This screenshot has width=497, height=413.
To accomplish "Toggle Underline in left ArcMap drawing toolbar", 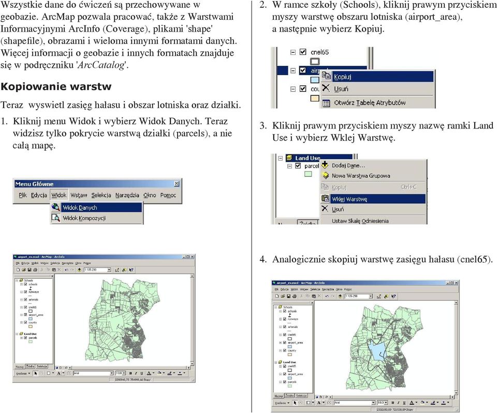I will click(141, 373).
